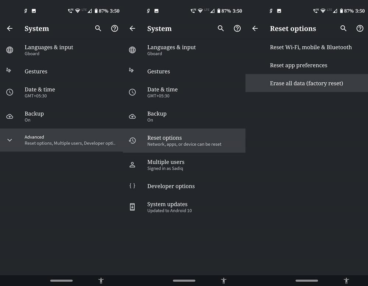The height and width of the screenshot is (286, 368).
Task: Tap the Gestures squiggle icon in middle screen
Action: 131,70
